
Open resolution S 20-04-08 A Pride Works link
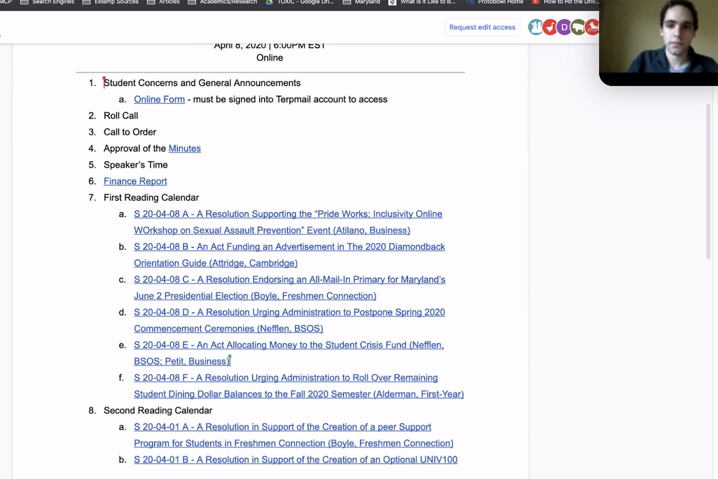click(x=288, y=214)
